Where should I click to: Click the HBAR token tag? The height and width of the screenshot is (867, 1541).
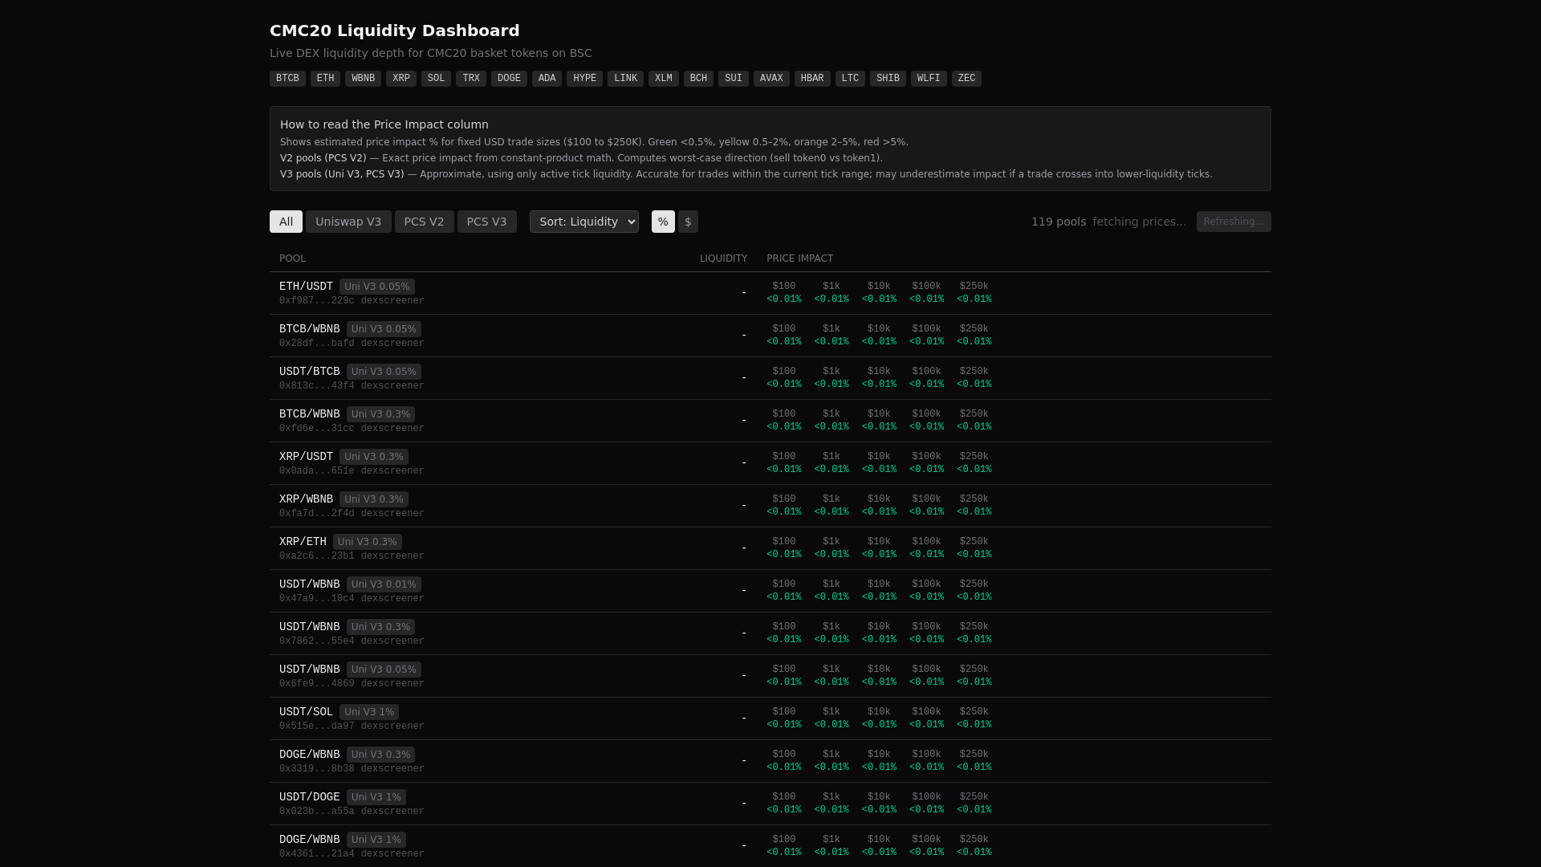tap(812, 79)
